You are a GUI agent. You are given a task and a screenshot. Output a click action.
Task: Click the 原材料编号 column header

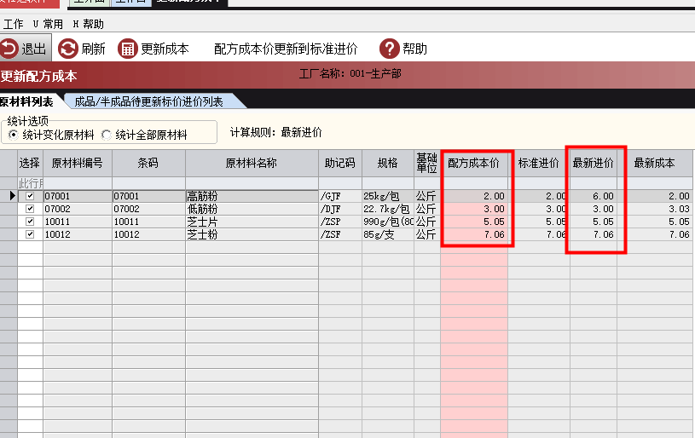click(78, 163)
